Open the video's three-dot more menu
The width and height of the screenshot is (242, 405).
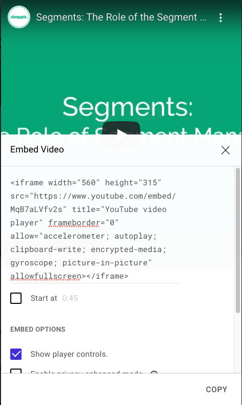point(220,17)
